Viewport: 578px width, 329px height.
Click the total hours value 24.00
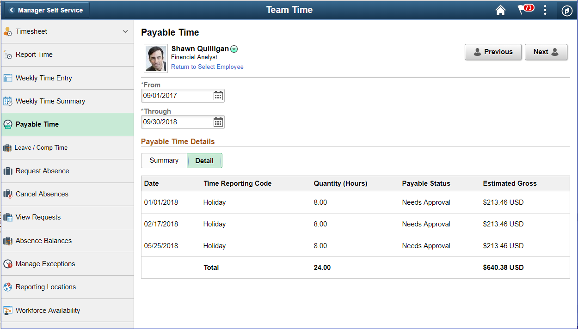tap(322, 268)
